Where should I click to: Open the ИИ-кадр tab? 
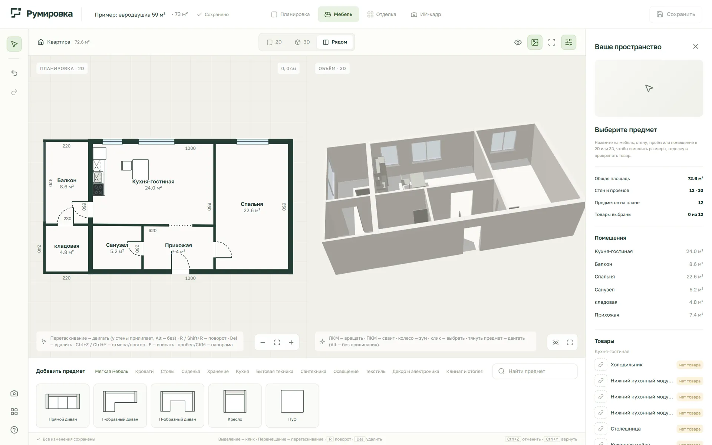click(x=426, y=14)
